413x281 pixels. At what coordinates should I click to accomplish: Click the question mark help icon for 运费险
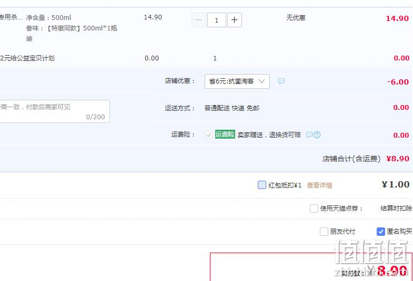pos(317,135)
